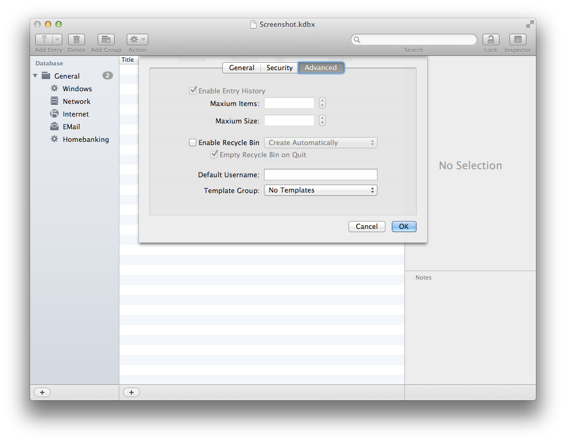Click the Default Username text field
The height and width of the screenshot is (442, 566).
coord(320,175)
